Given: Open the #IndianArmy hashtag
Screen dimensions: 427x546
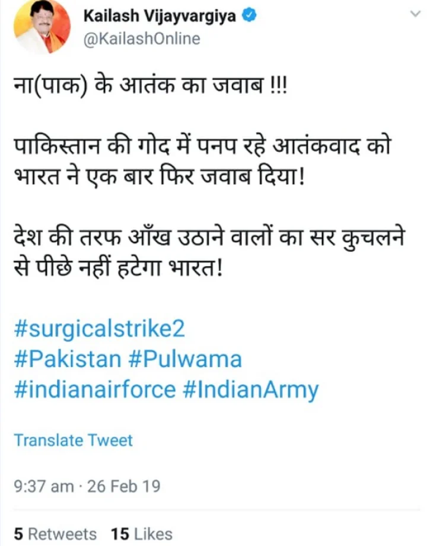Looking at the screenshot, I should coord(250,389).
